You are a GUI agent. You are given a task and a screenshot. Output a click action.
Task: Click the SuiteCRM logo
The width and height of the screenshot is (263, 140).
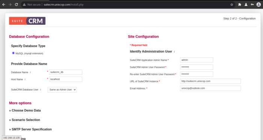pyautogui.click(x=27, y=21)
